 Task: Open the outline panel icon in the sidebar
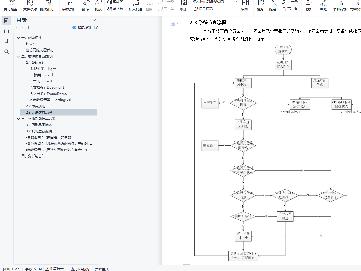[x=6, y=21]
